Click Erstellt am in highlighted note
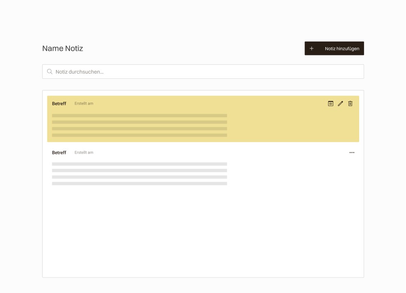 click(84, 103)
